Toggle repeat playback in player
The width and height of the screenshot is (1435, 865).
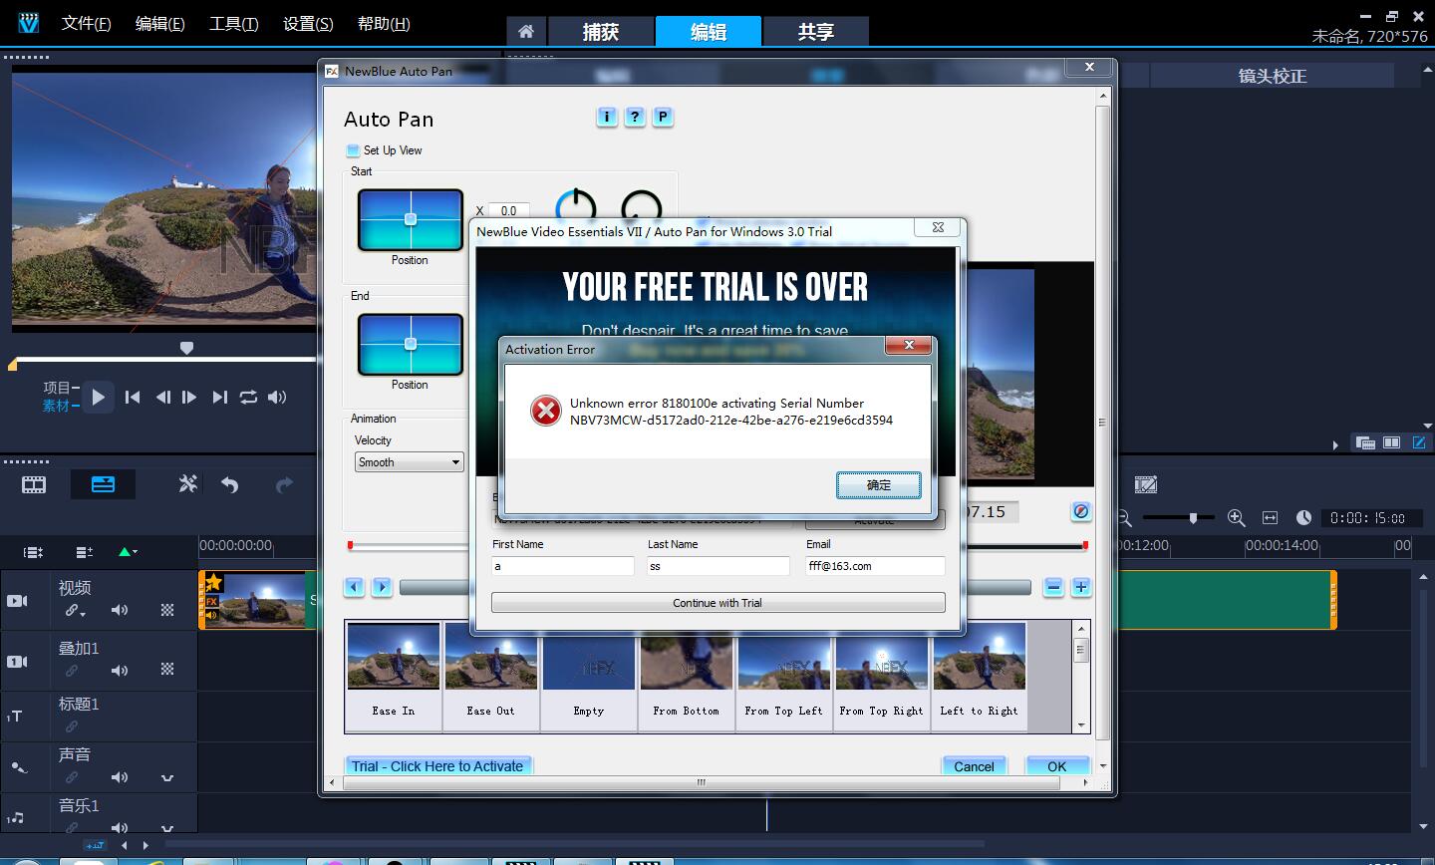pyautogui.click(x=248, y=397)
